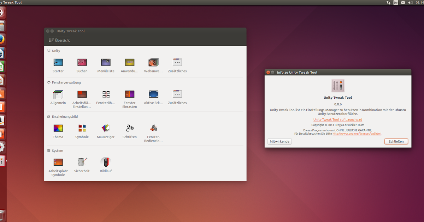Click the 03:14 clock in the panel
This screenshot has height=222, width=424.
419,2
